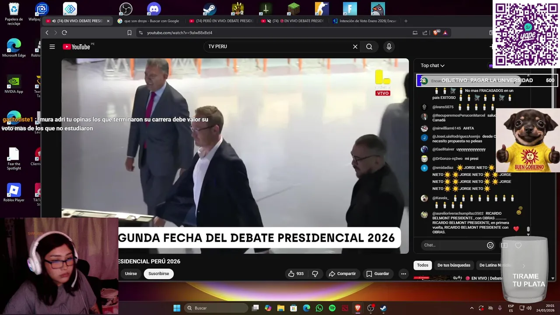Open a new browser tab

[406, 21]
